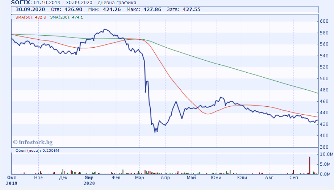Click the maximum value 427.86
The image size is (334, 190).
152,9
